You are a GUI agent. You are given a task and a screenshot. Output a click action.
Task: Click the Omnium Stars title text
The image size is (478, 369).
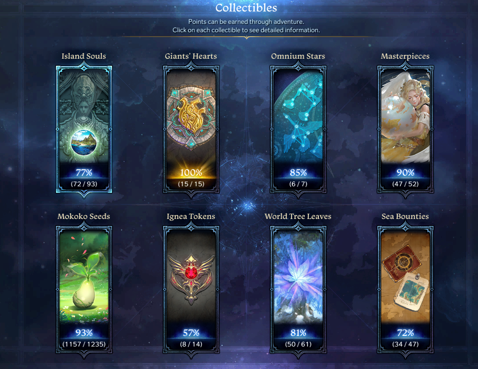298,56
